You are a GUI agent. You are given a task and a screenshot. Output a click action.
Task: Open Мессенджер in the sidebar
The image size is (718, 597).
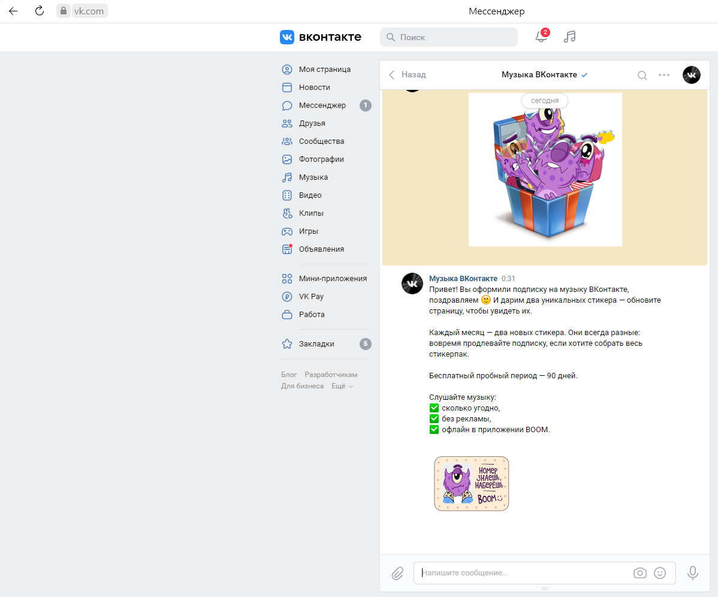point(322,105)
